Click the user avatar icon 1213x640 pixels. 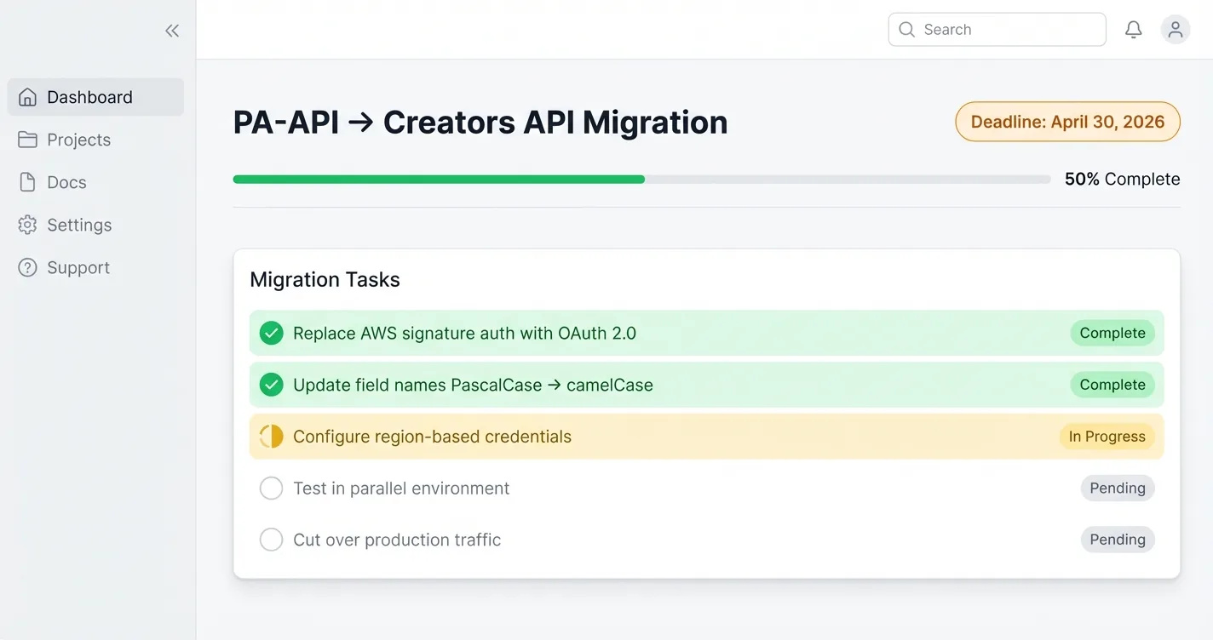(x=1176, y=29)
